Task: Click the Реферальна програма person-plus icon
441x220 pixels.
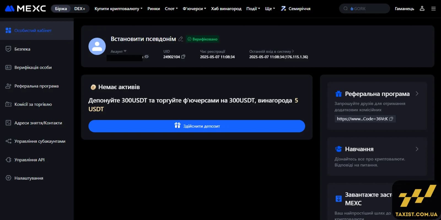Action: 9,86
